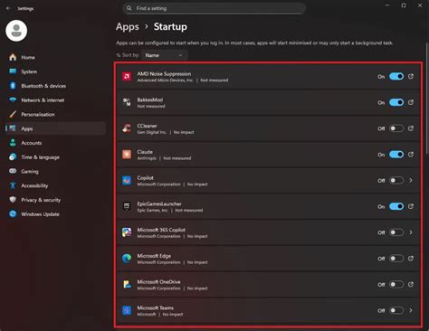Turn on Microsoft 365 Copilot toggle
This screenshot has width=429, height=331.
point(396,232)
